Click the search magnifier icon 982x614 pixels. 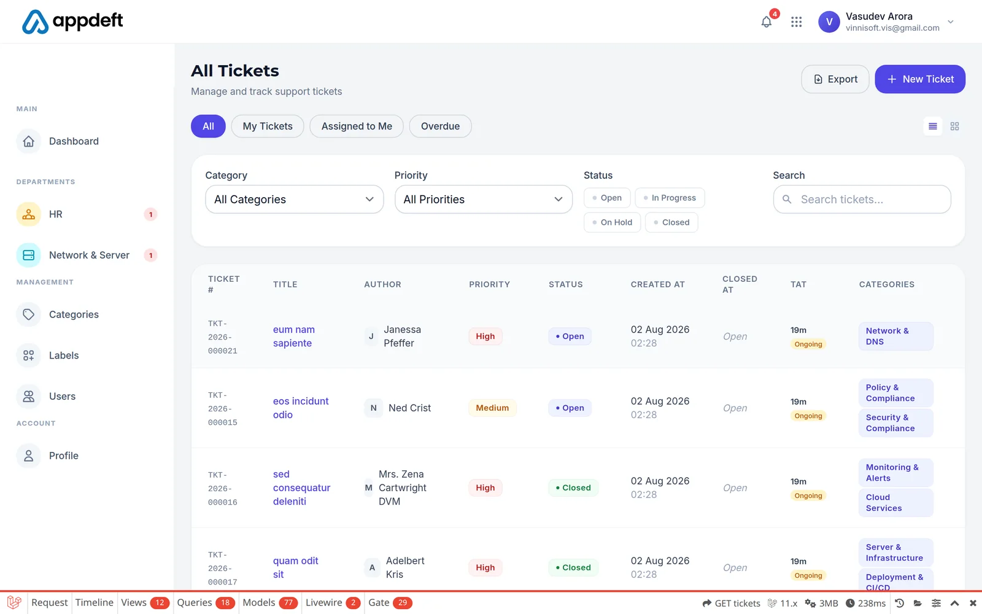pyautogui.click(x=787, y=200)
